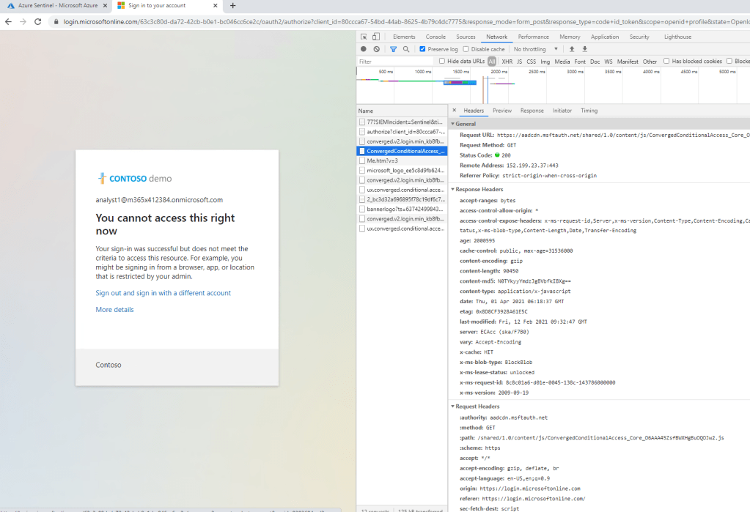Open network search magnifier
This screenshot has height=512, width=750.
click(405, 49)
